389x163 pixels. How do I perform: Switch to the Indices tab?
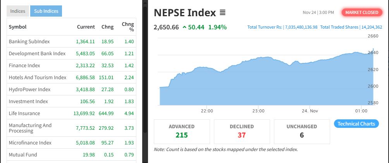[x=18, y=11]
